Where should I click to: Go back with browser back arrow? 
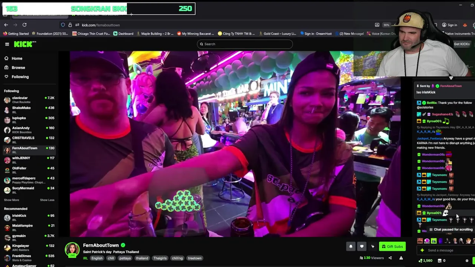pyautogui.click(x=6, y=25)
